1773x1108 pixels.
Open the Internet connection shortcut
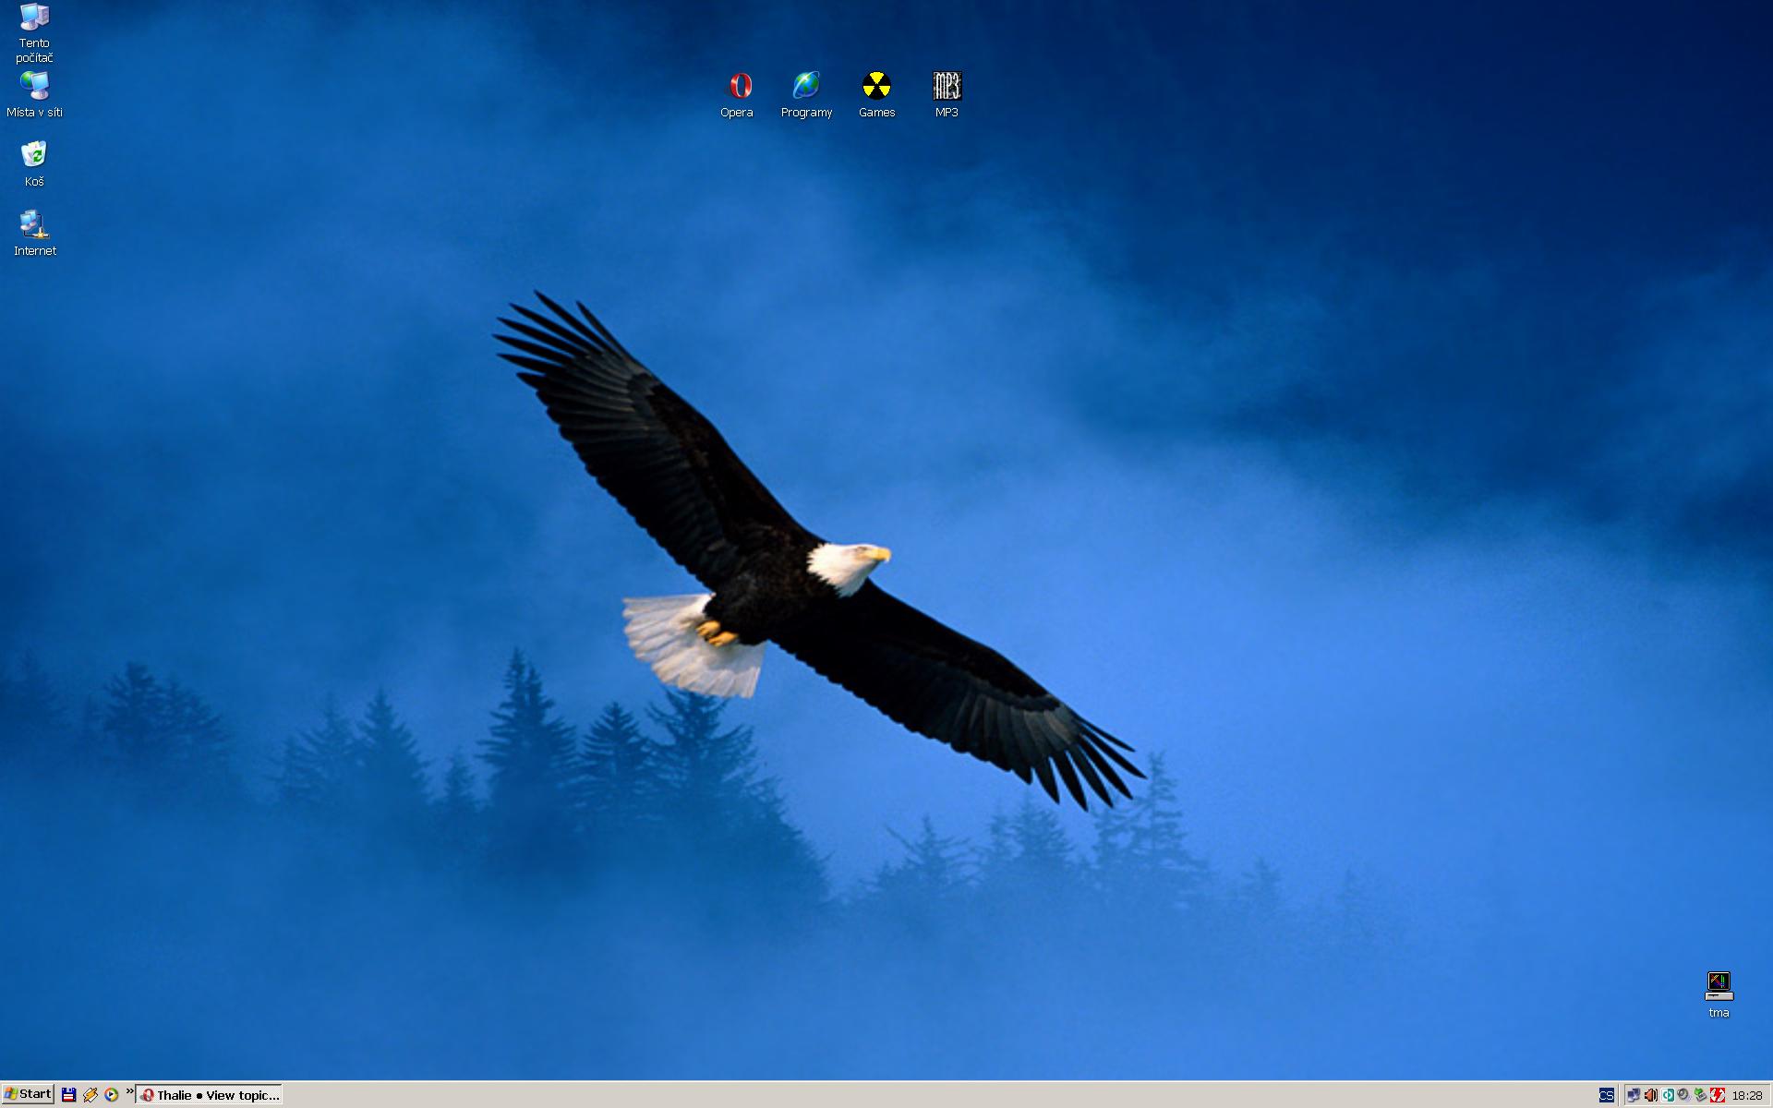tap(34, 225)
